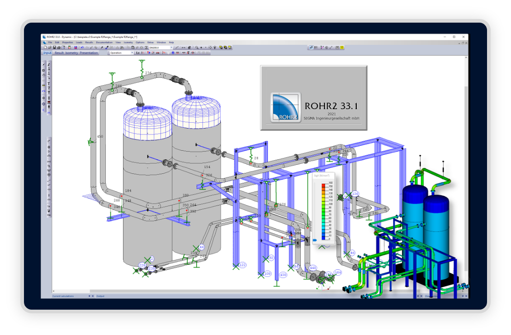Switch to the Result tab

(59, 53)
